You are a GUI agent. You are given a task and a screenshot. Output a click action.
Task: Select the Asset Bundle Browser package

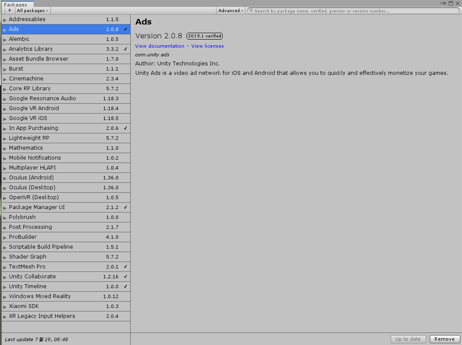(66, 59)
